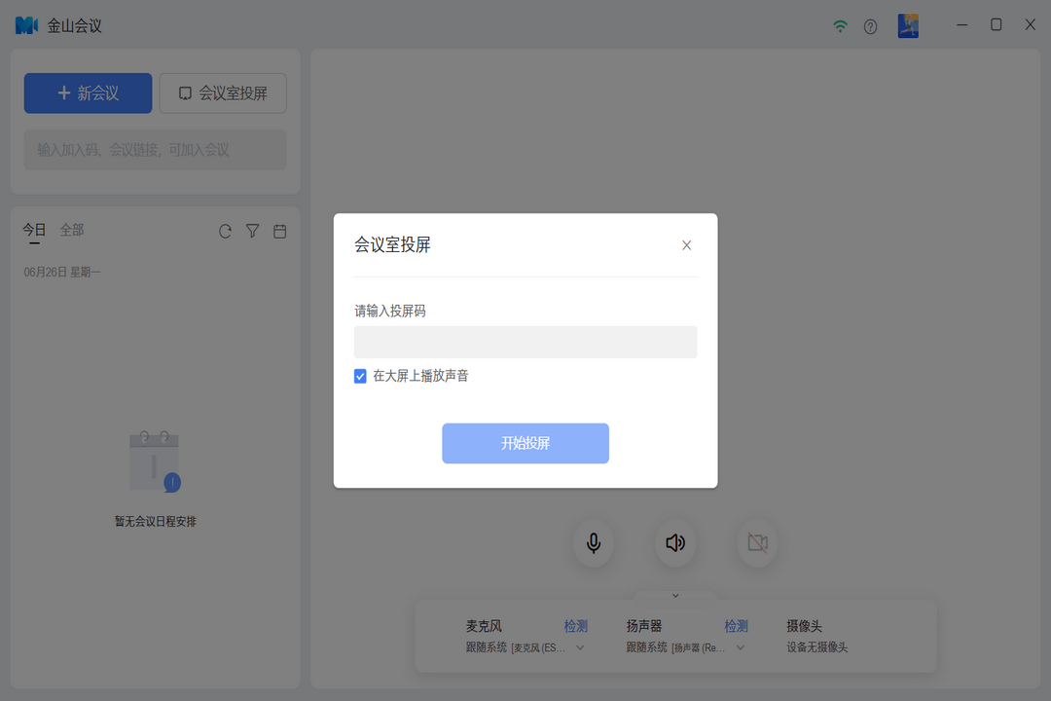Collapse the device settings panel chevron
This screenshot has height=701, width=1051.
click(x=675, y=596)
